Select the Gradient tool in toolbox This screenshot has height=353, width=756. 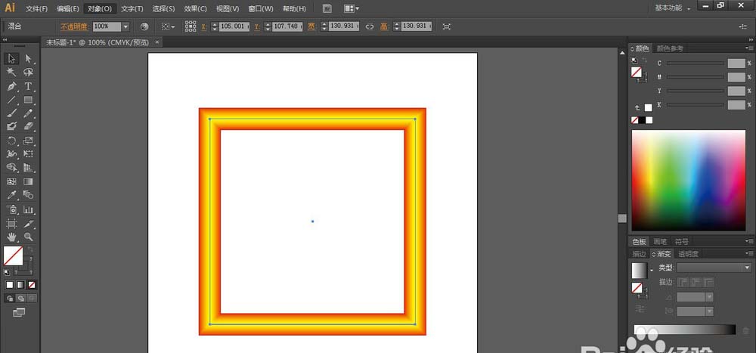click(x=29, y=182)
